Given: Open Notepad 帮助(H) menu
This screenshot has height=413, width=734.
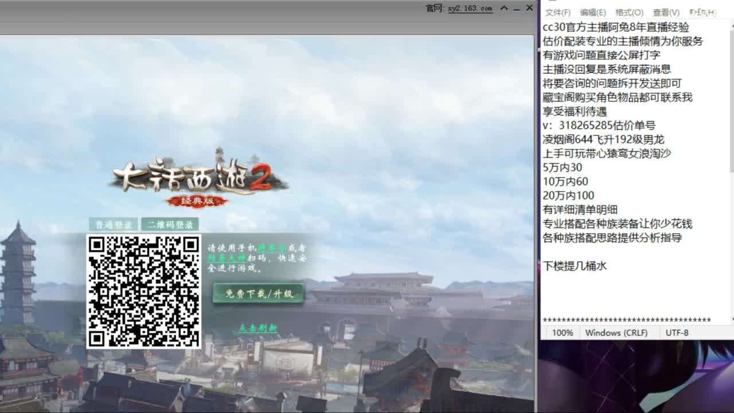Looking at the screenshot, I should (x=702, y=13).
